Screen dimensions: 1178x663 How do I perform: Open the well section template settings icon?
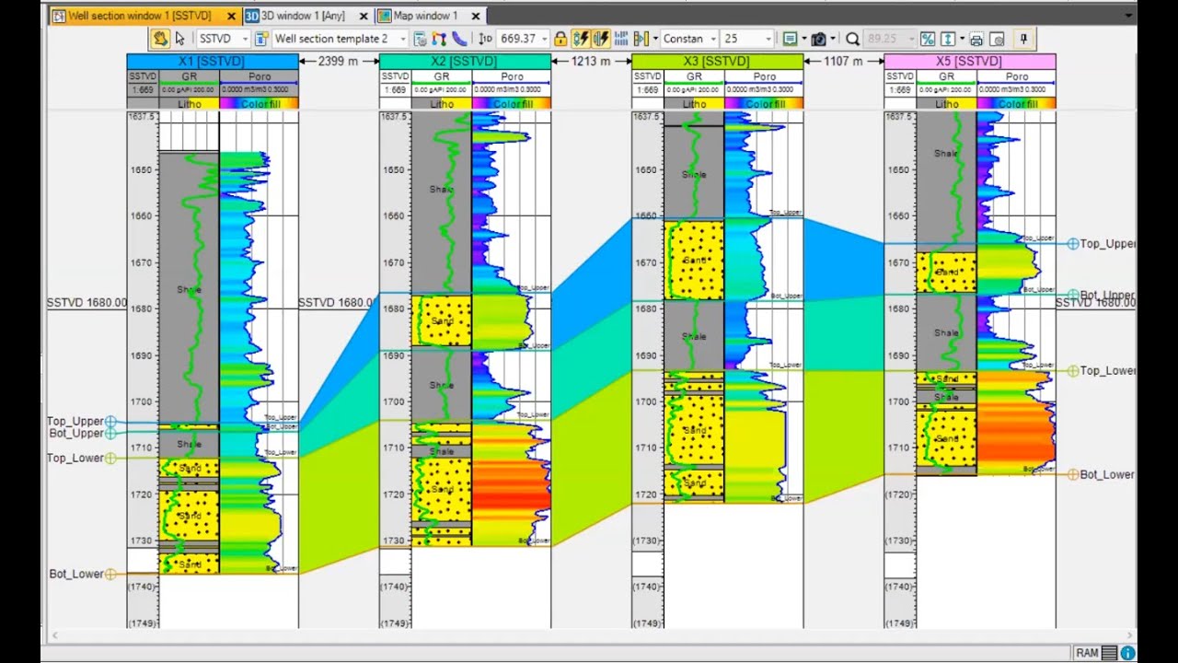click(x=261, y=39)
